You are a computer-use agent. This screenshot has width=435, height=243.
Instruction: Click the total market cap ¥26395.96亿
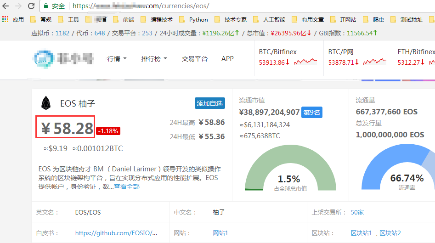point(291,33)
